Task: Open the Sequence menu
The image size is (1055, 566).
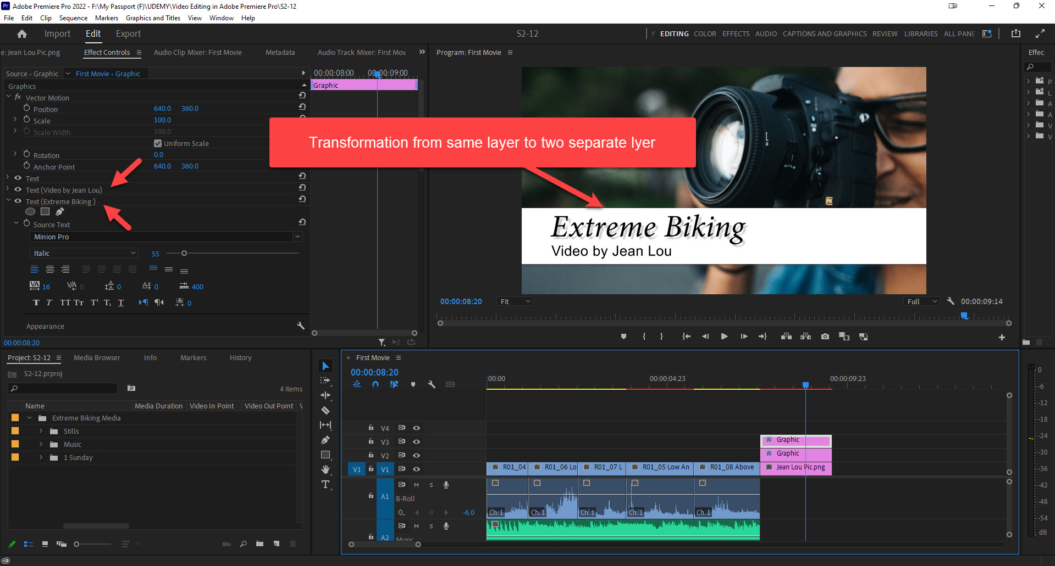Action: (x=73, y=18)
